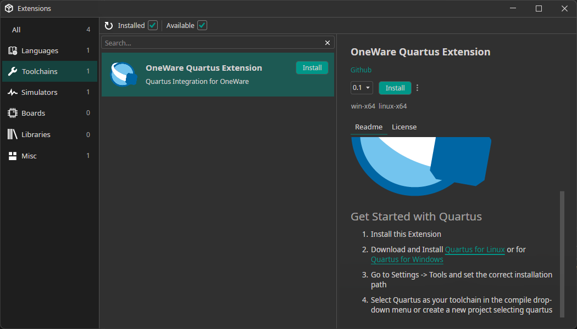Clear the search field with the X
This screenshot has height=329, width=577.
coord(327,42)
